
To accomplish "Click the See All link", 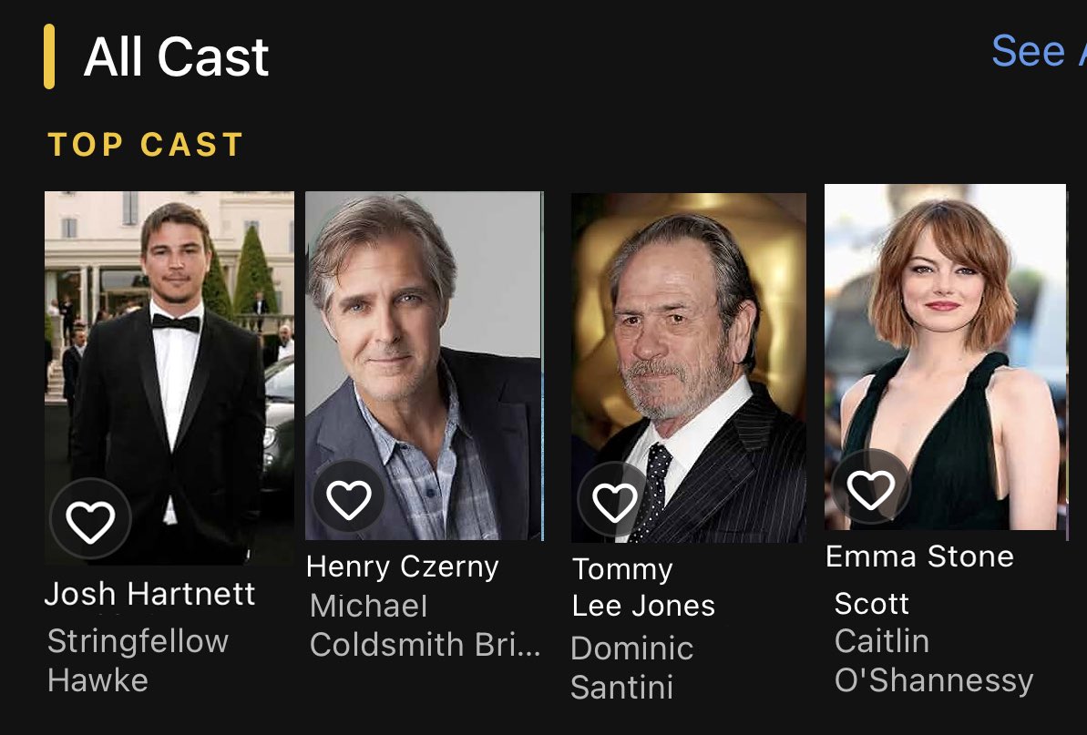I will pyautogui.click(x=1039, y=51).
